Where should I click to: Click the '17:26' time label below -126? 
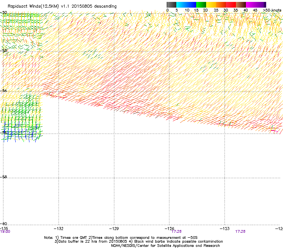pos(177,232)
